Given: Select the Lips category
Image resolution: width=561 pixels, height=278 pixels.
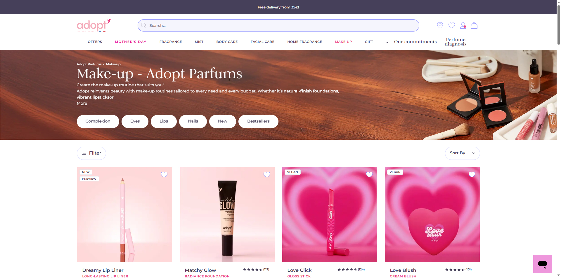Looking at the screenshot, I should 164,121.
